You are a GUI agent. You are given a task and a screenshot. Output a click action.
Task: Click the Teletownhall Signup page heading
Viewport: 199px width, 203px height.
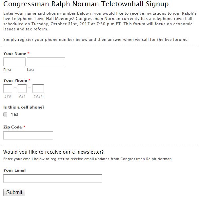click(x=86, y=4)
